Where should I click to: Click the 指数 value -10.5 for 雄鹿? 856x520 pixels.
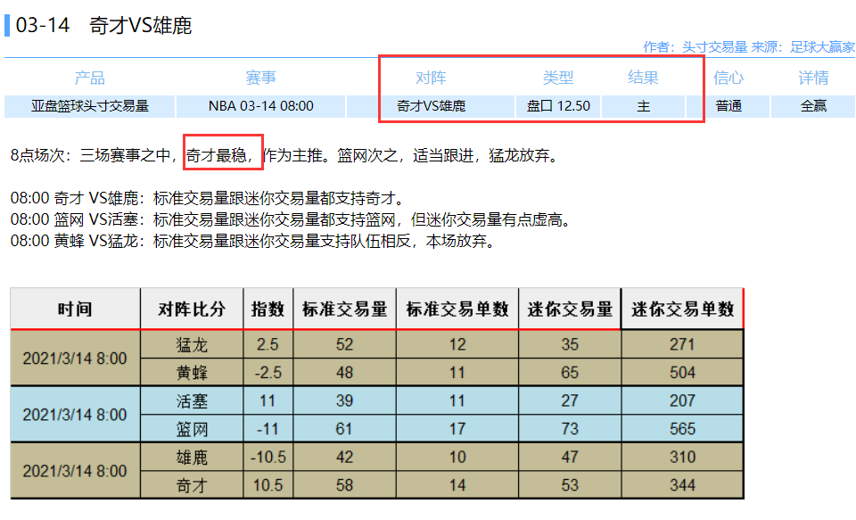pyautogui.click(x=268, y=458)
